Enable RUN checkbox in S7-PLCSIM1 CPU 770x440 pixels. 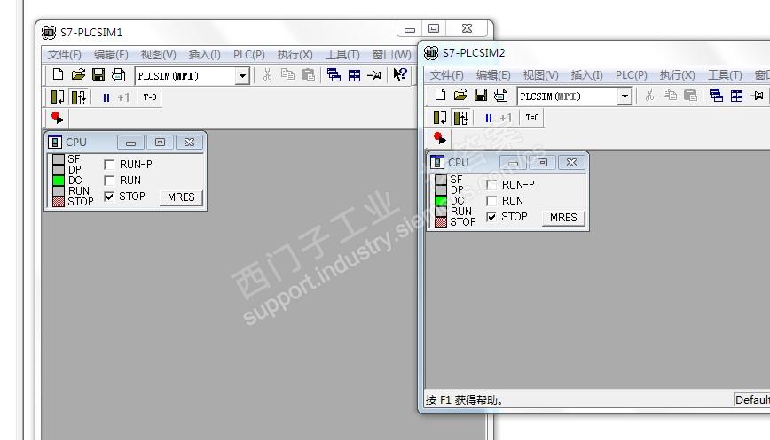coord(109,181)
